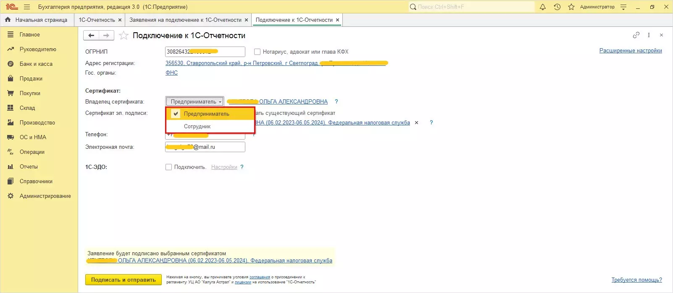
Task: Open service settings menu icon next to Администратор
Action: [x=623, y=7]
